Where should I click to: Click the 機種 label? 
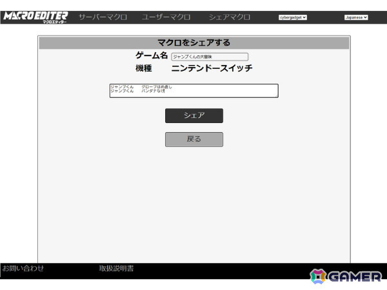pos(143,68)
